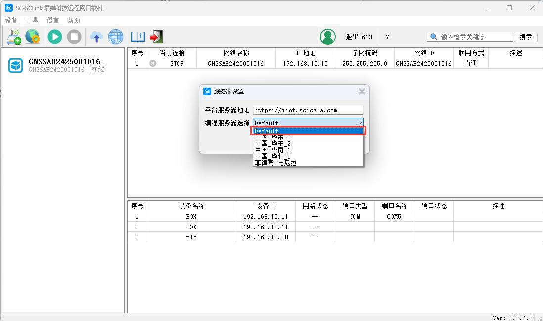This screenshot has width=543, height=321.
Task: Close the 服务器设置 dialog
Action: [x=362, y=92]
